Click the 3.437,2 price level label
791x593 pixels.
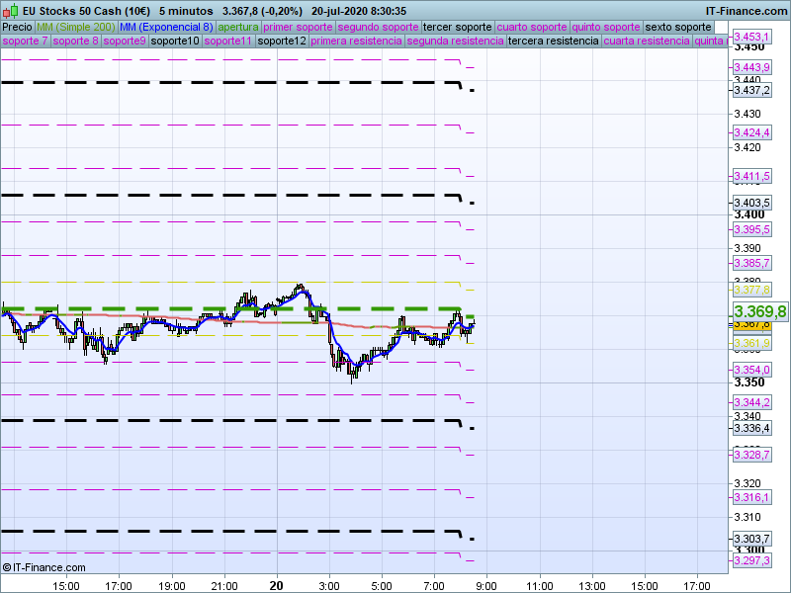[x=751, y=90]
